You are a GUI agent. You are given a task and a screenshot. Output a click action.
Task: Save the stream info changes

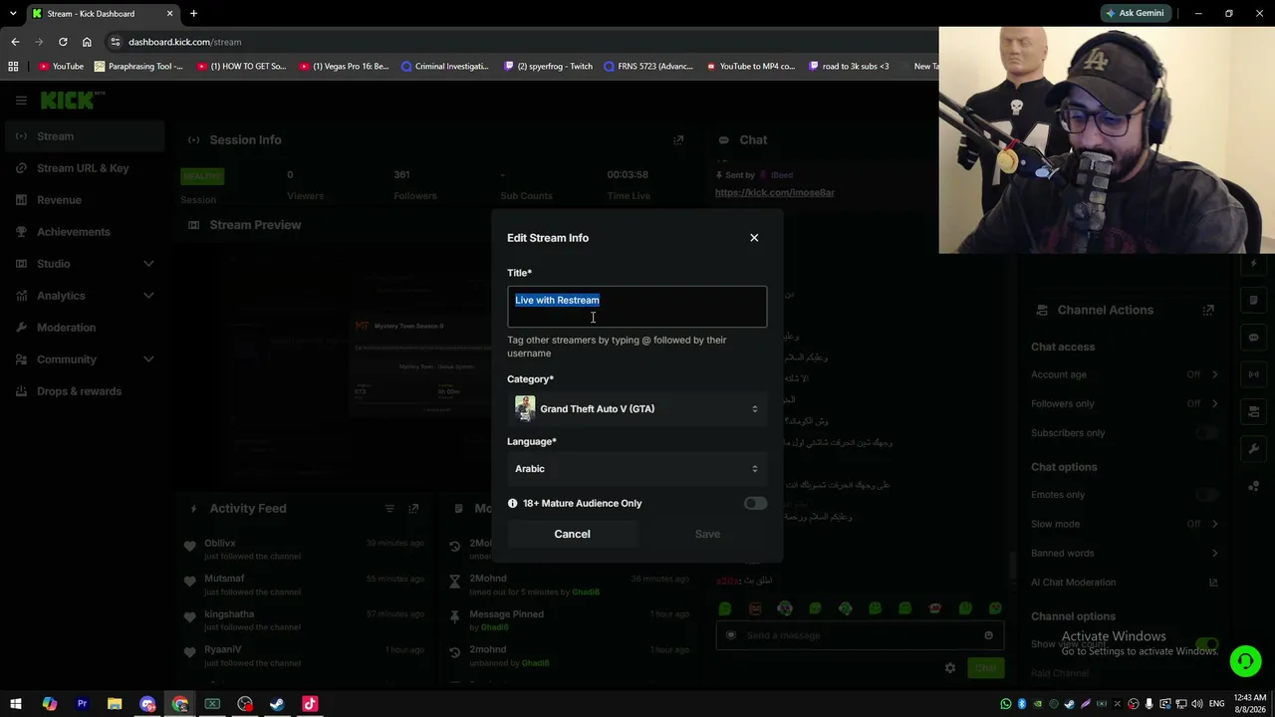click(x=707, y=534)
